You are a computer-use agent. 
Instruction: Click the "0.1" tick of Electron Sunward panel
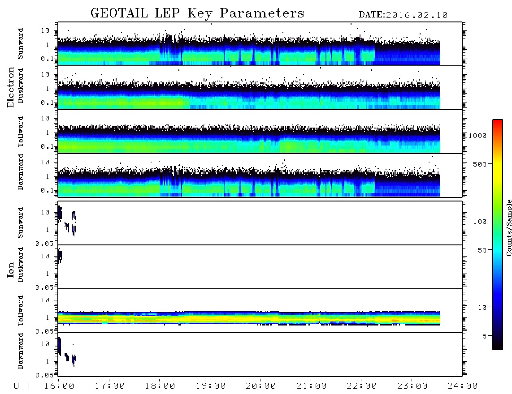click(x=47, y=59)
